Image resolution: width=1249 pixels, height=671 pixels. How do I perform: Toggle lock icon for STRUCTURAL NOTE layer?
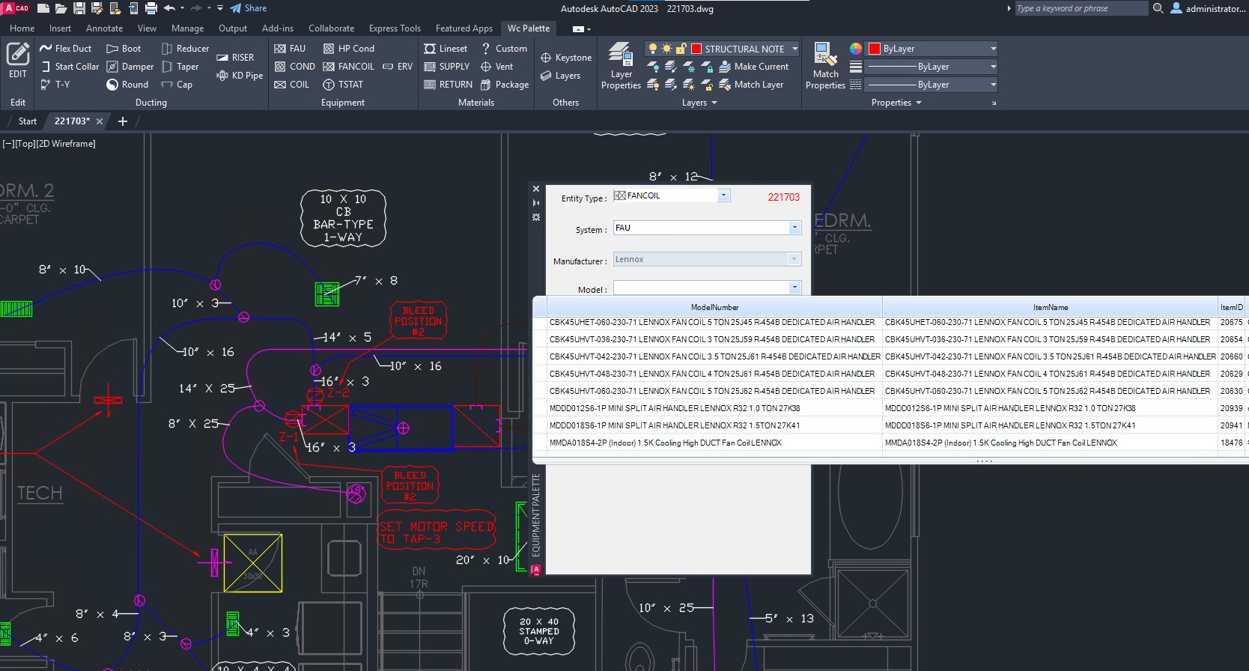coord(681,49)
